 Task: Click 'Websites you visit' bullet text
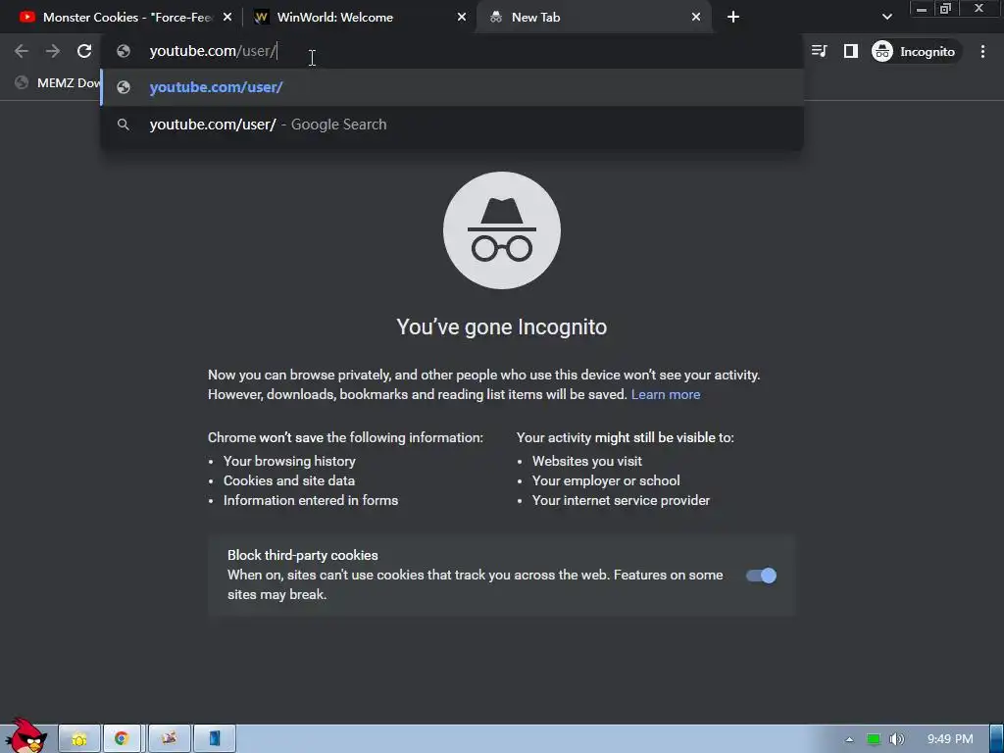(587, 461)
